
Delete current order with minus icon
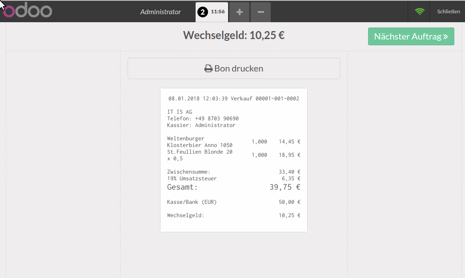coord(261,12)
